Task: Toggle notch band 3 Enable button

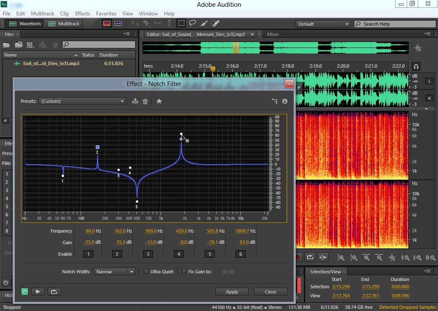Action: pos(148,254)
